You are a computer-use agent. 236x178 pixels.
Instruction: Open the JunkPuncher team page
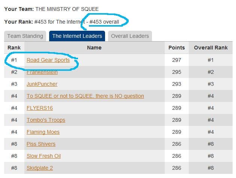click(42, 84)
